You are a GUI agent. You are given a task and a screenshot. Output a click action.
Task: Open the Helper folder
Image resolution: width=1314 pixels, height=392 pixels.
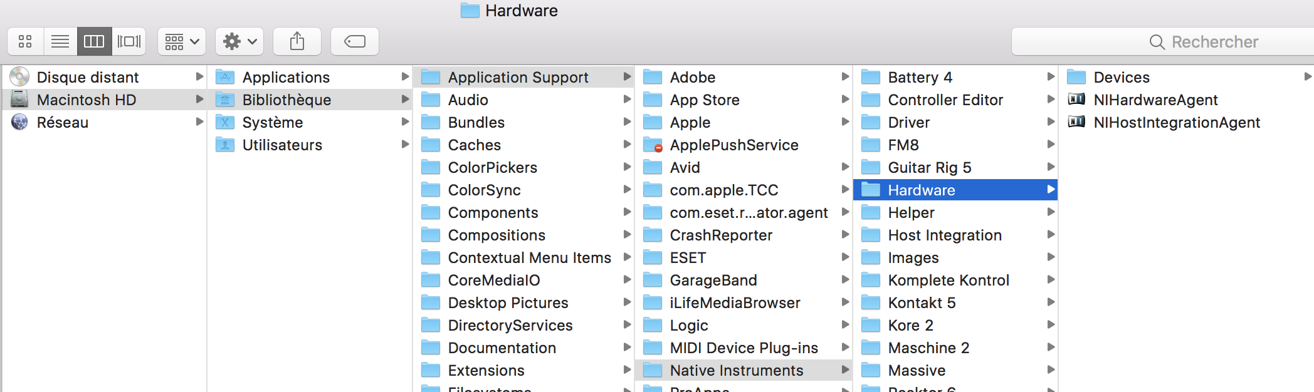(x=955, y=212)
